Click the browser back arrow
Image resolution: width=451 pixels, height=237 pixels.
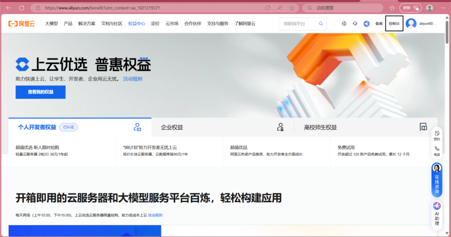(8, 8)
